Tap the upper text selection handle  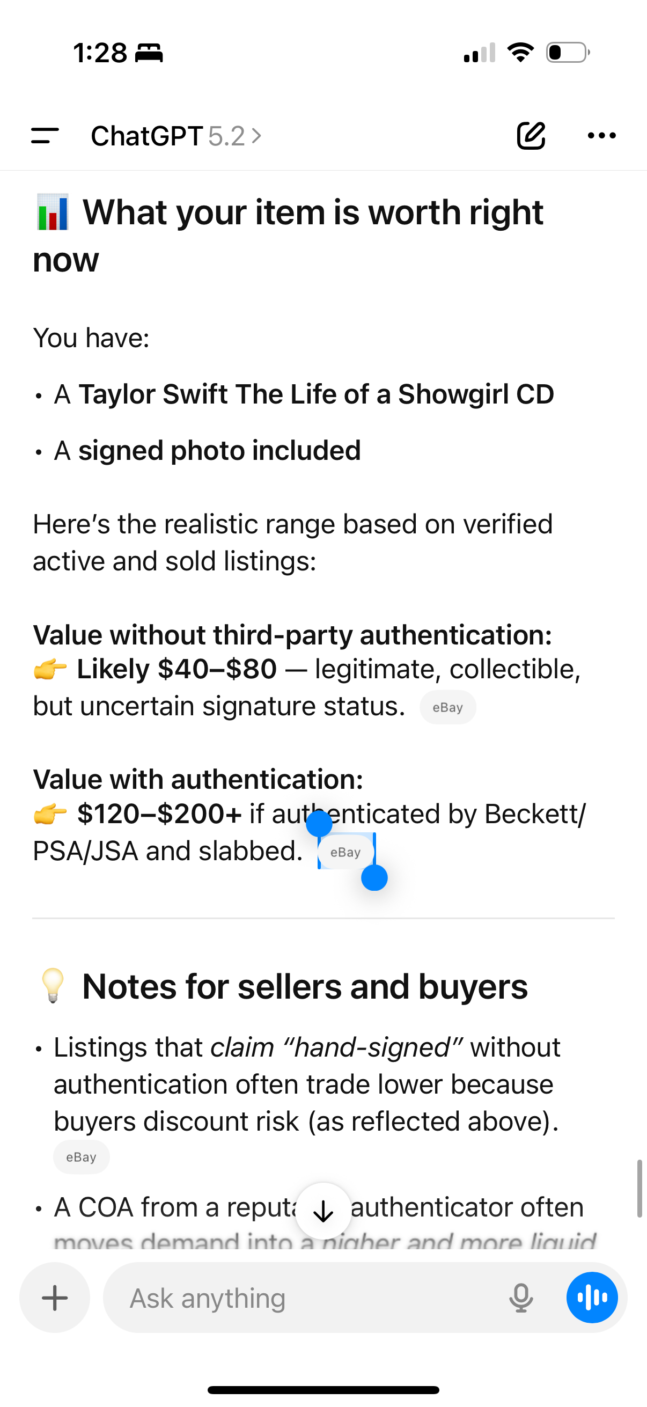319,823
